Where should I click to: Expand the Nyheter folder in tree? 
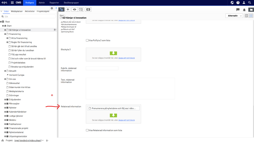[x=5, y=108]
